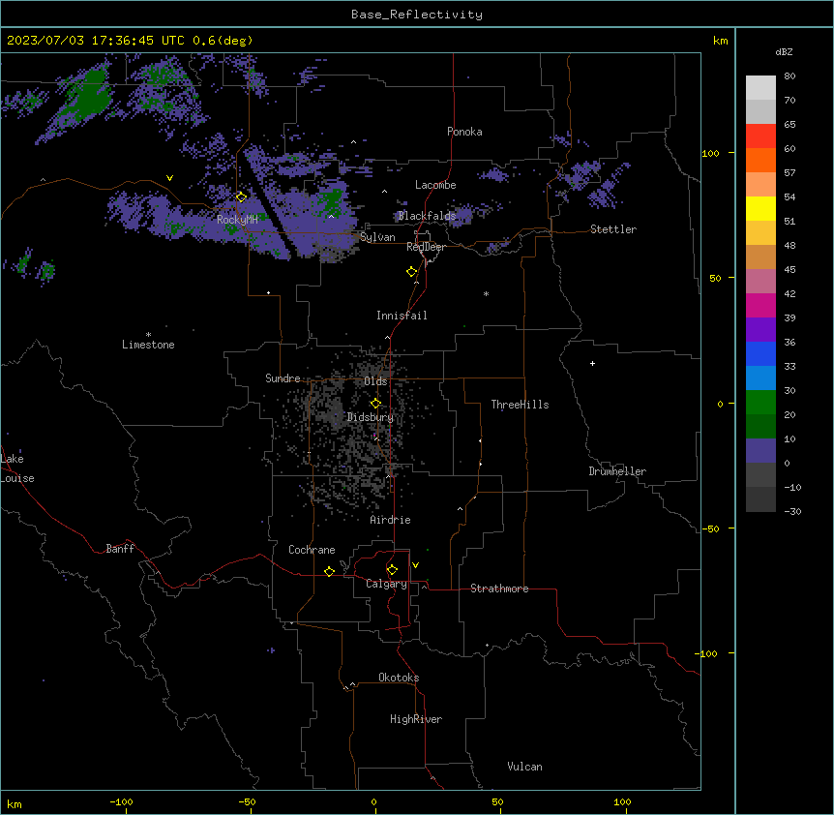The height and width of the screenshot is (815, 834).
Task: Click the Cochrane town label
Action: 312,550
